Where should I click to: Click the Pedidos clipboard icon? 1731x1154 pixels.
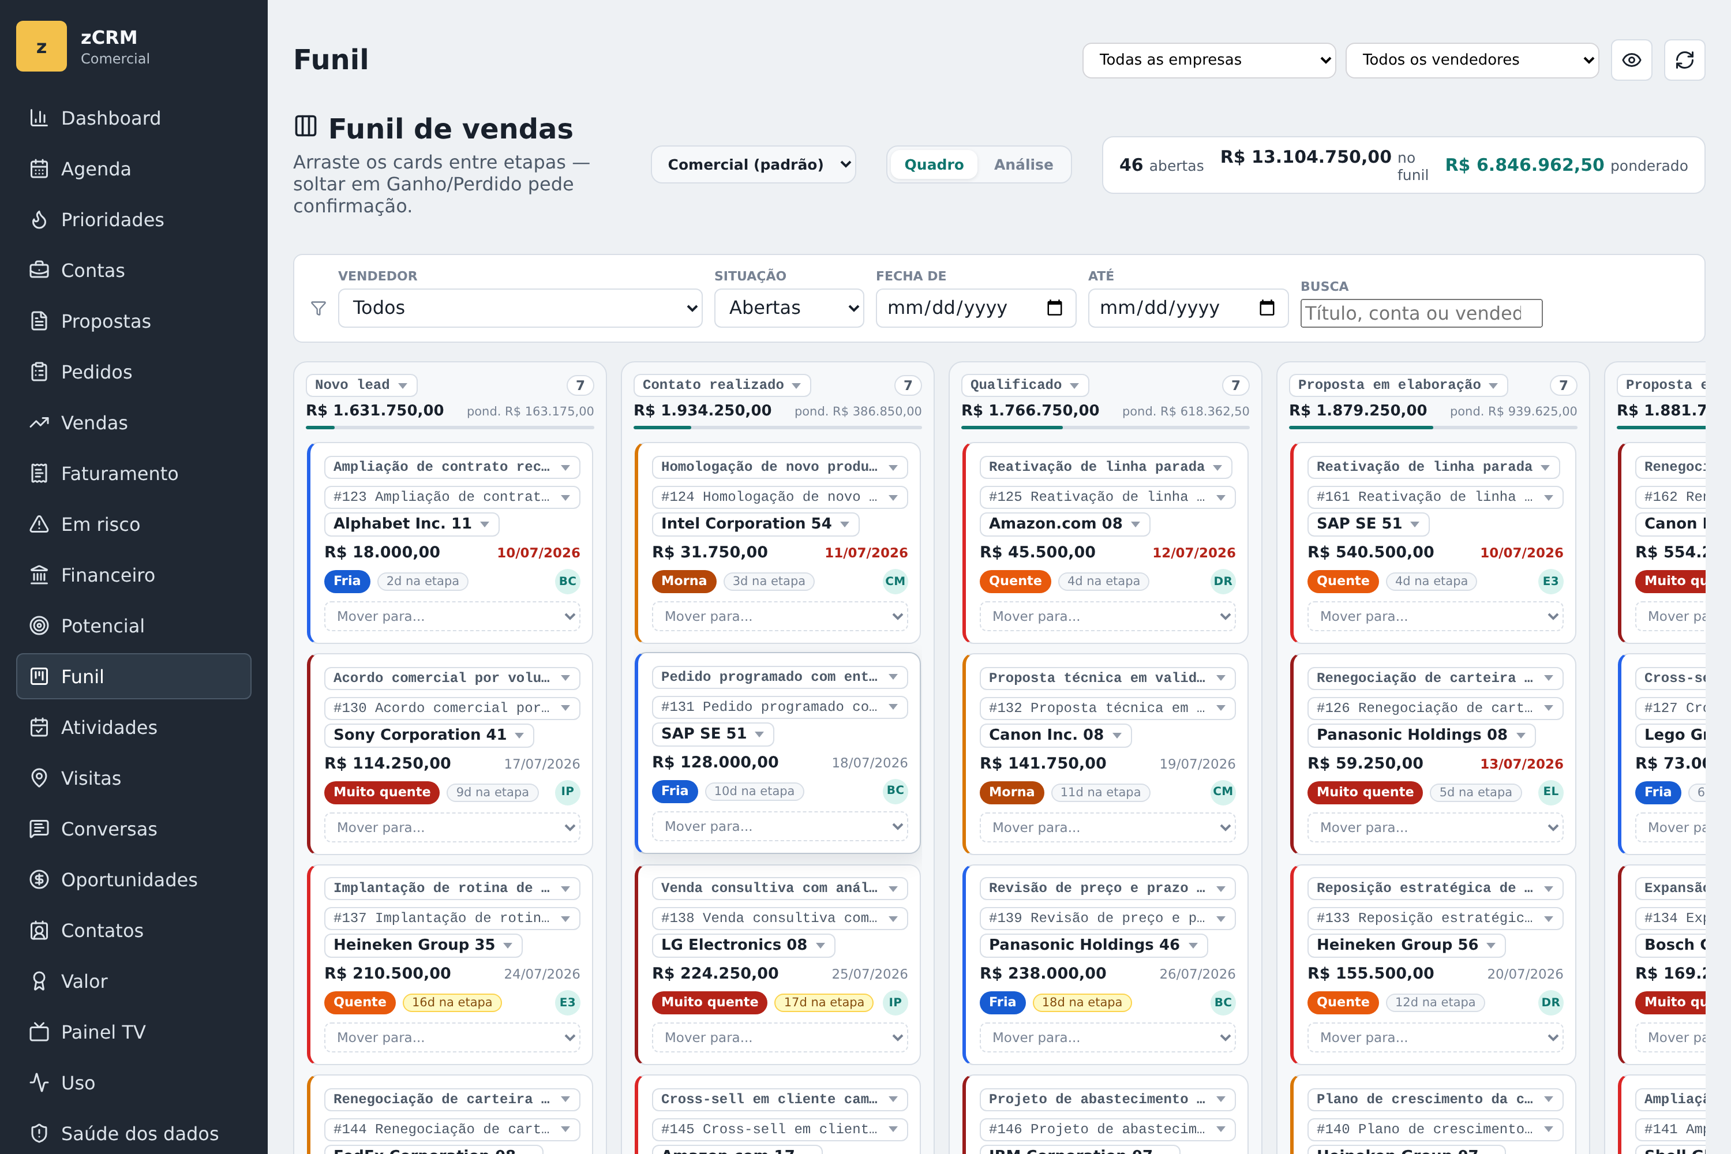click(39, 372)
